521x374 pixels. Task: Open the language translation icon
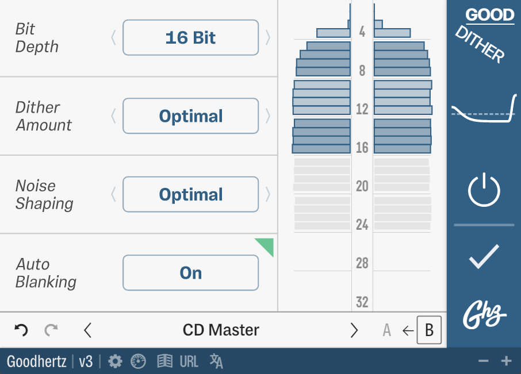[x=216, y=361]
